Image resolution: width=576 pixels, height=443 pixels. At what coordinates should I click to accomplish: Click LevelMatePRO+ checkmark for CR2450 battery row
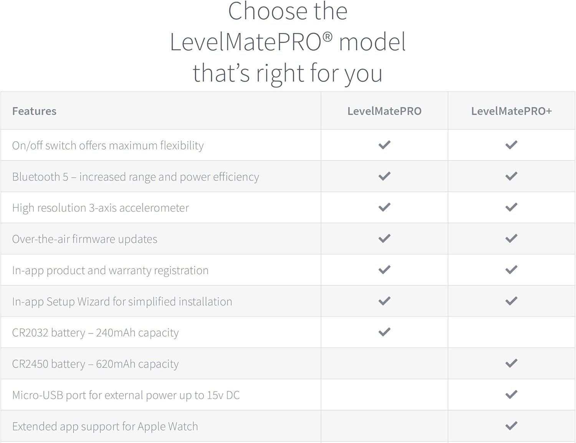(x=511, y=363)
